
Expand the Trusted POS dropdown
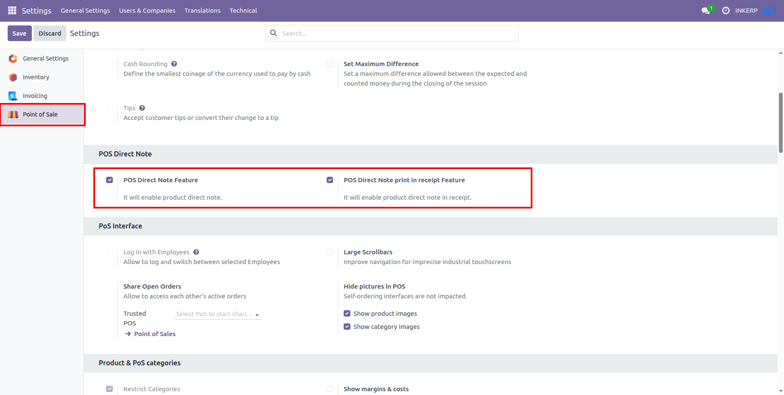click(x=218, y=314)
